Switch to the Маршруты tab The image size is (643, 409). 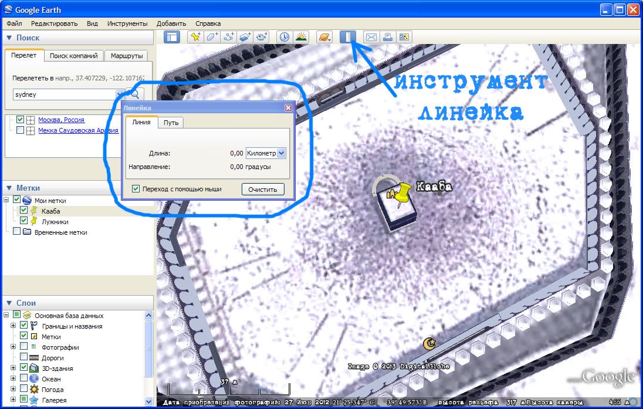tap(127, 56)
